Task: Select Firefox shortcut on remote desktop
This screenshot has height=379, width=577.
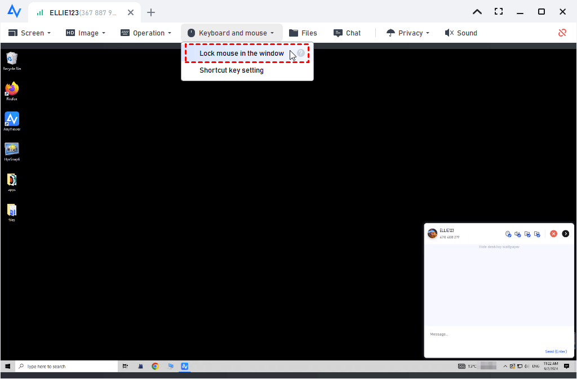Action: [x=12, y=91]
